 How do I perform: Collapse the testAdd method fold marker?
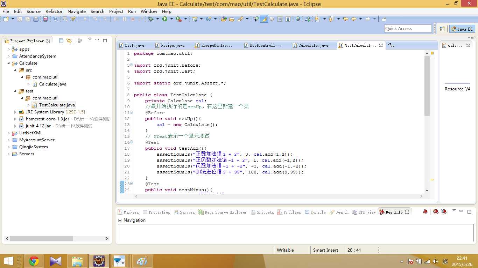[x=132, y=142]
